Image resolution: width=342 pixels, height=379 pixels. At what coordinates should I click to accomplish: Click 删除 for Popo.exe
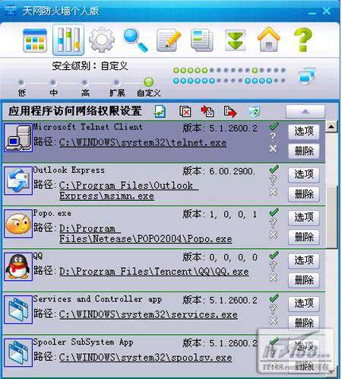coord(303,237)
